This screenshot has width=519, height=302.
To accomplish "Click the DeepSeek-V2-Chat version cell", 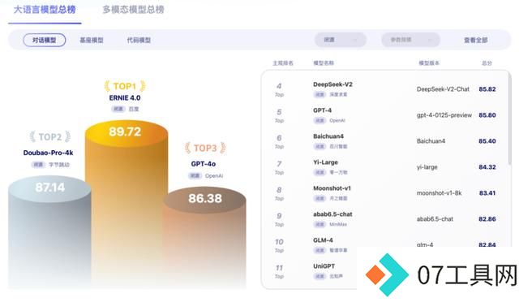I will 443,89.
